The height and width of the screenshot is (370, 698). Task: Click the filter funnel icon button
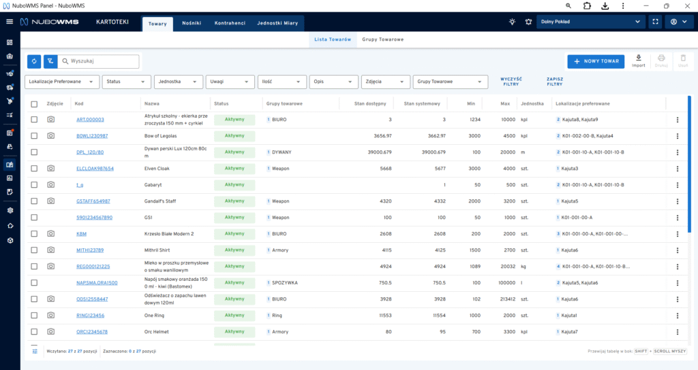coord(50,61)
